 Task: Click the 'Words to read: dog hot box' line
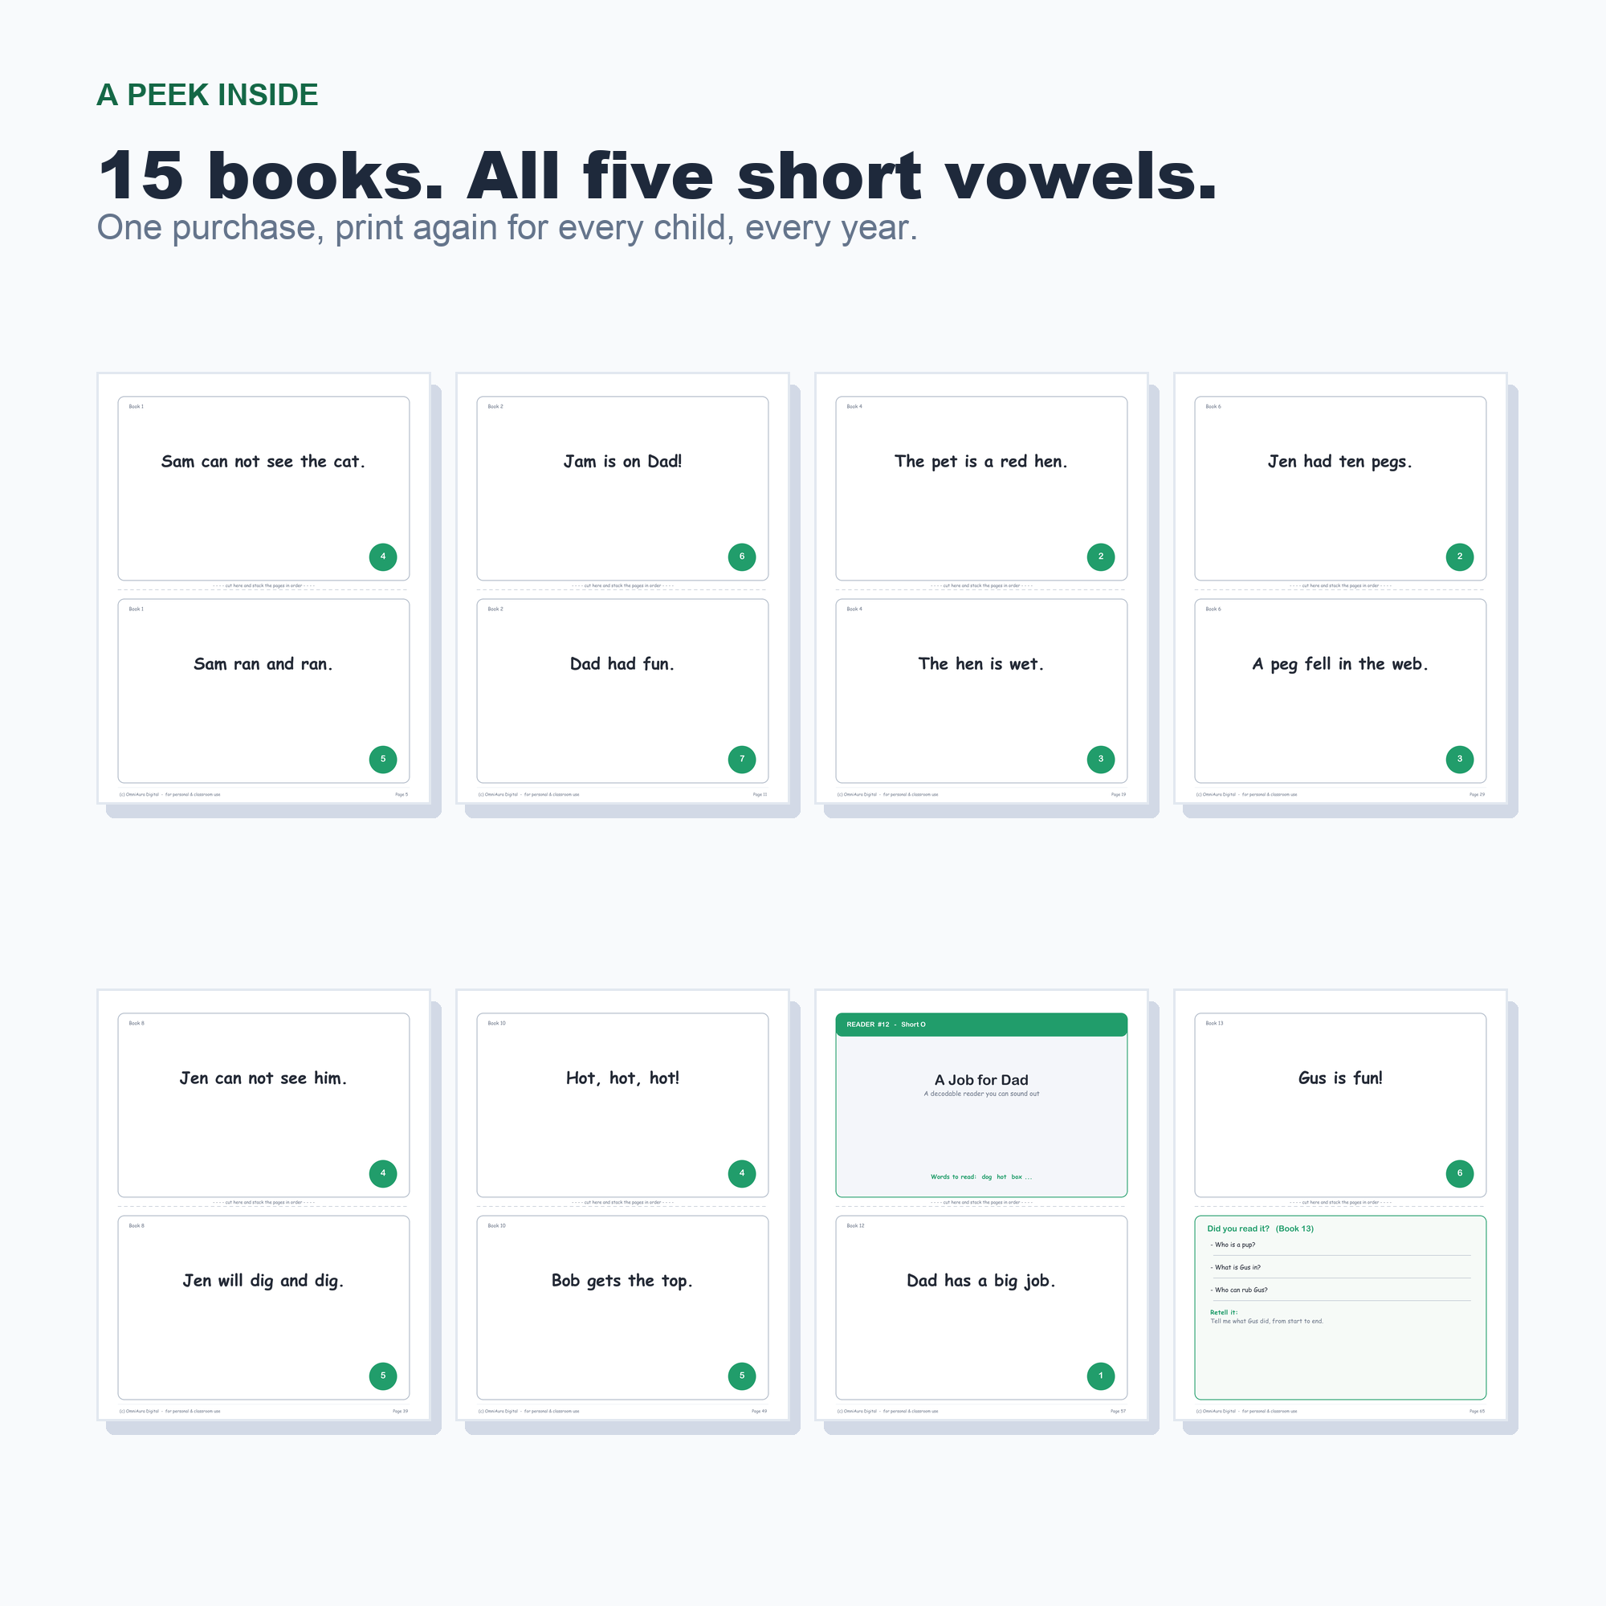982,1177
